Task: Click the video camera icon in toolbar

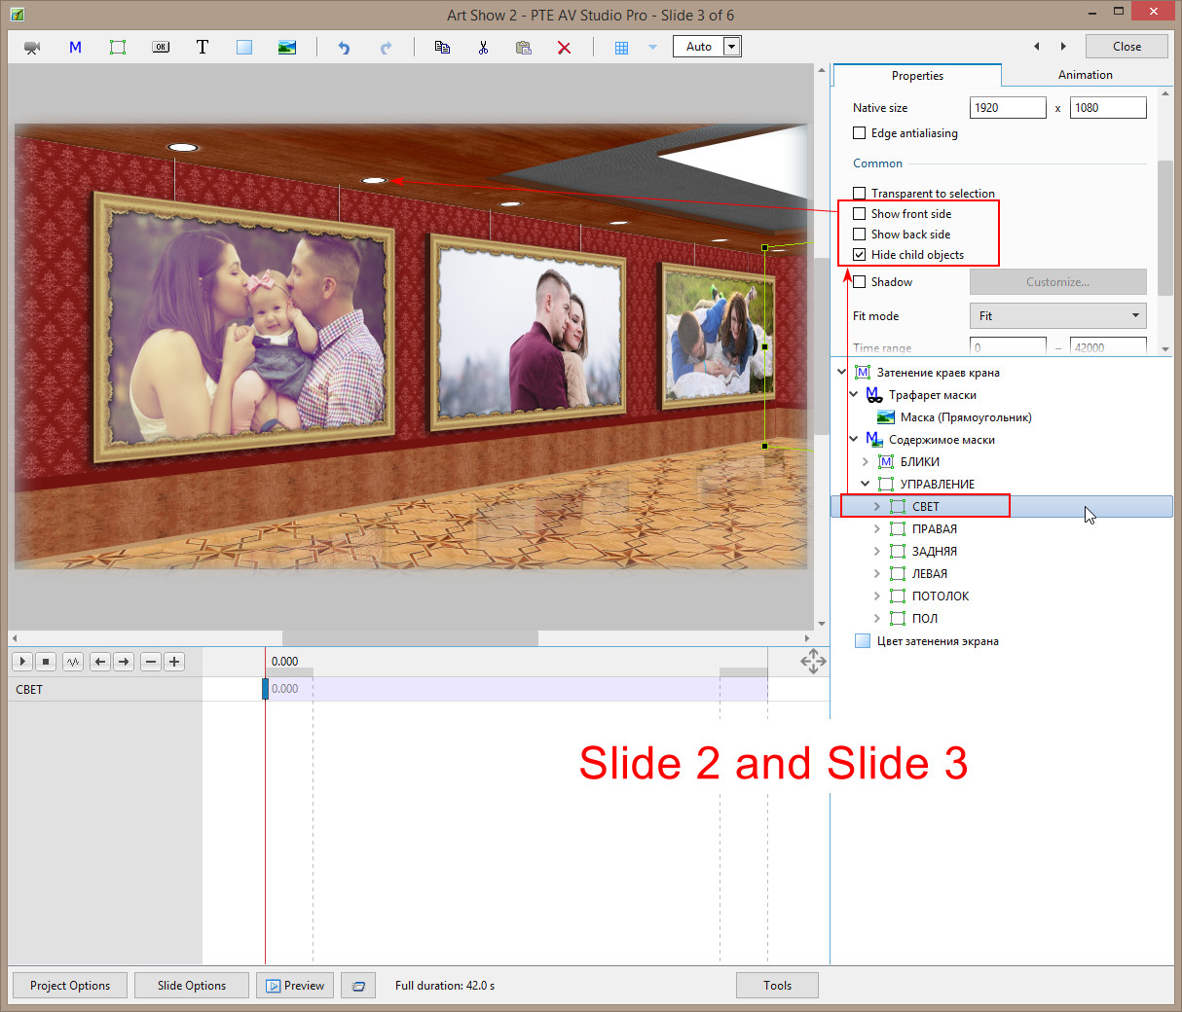Action: tap(32, 47)
